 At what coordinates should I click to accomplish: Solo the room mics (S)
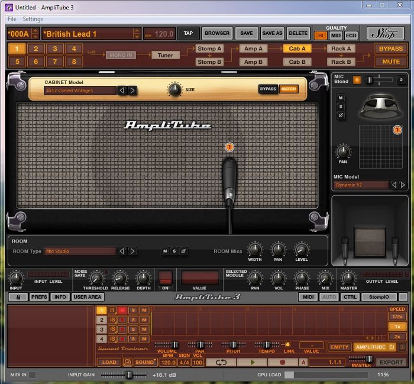click(174, 251)
